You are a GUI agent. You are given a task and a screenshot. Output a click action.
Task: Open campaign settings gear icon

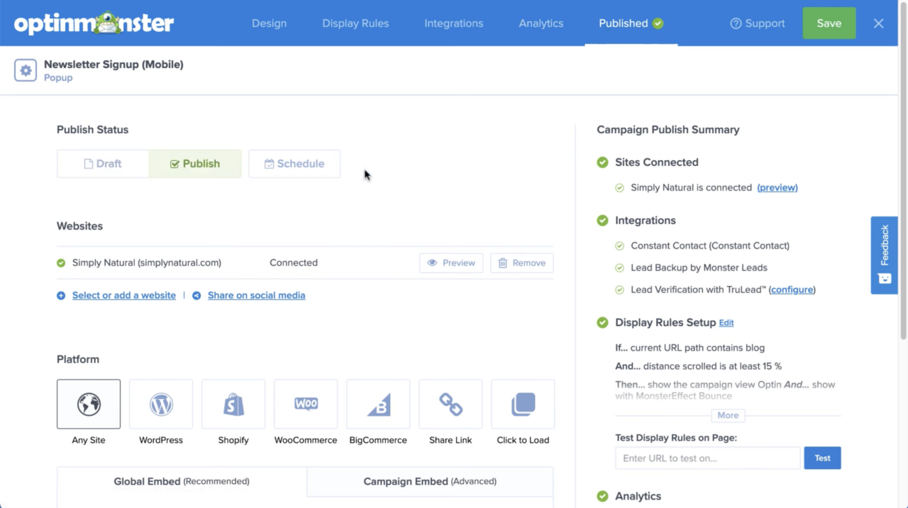click(x=26, y=71)
